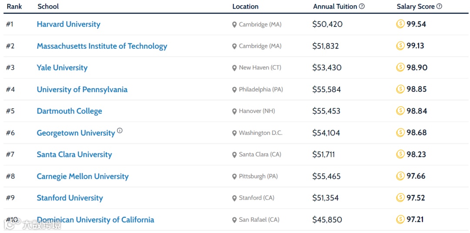The width and height of the screenshot is (470, 233).
Task: Open Massachusetts Institute of Technology page
Action: click(x=102, y=46)
